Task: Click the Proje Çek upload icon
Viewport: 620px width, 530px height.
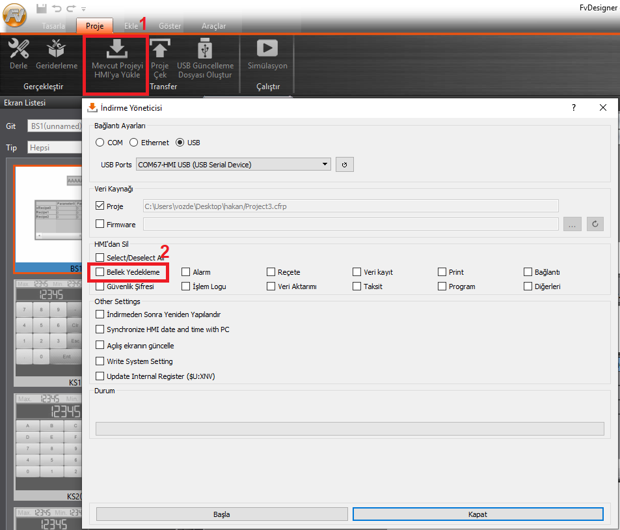Action: pos(159,49)
